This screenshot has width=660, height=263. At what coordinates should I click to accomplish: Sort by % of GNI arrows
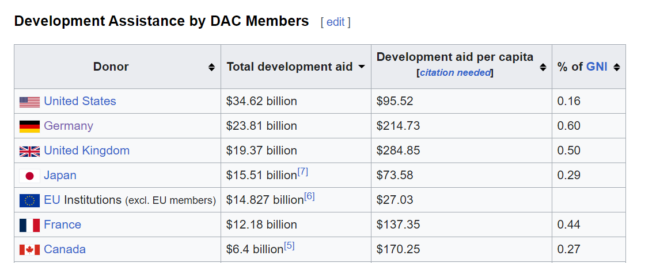(617, 67)
